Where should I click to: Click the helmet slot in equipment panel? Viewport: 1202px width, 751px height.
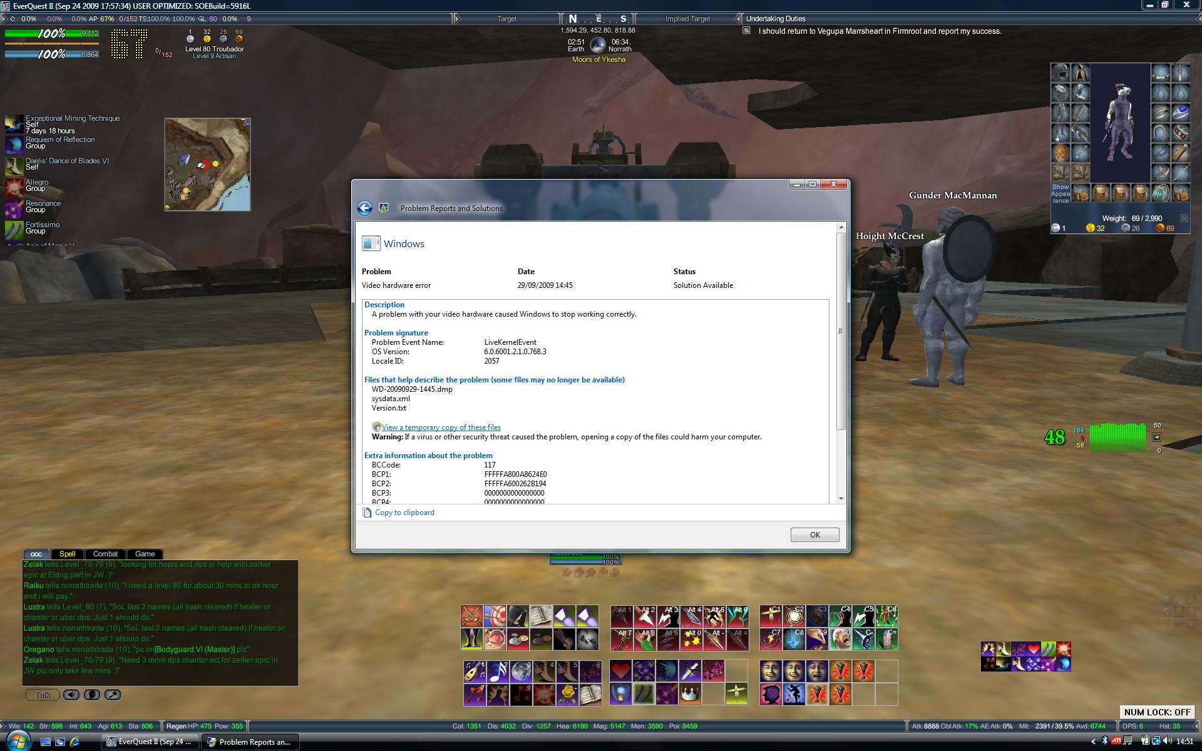point(1061,73)
